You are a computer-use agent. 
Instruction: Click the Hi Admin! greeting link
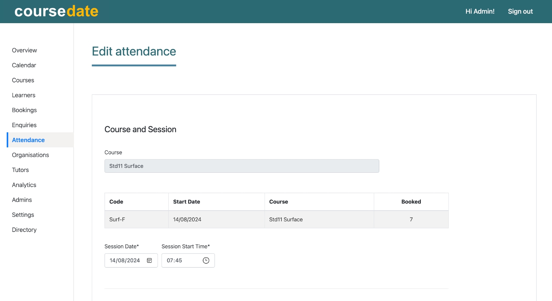[480, 11]
